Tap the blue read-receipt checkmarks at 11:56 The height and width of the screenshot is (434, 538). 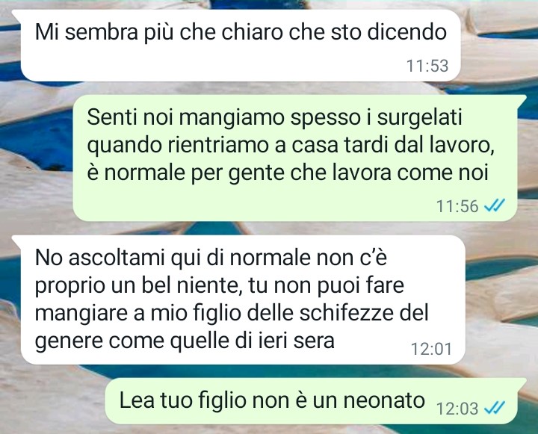click(494, 206)
